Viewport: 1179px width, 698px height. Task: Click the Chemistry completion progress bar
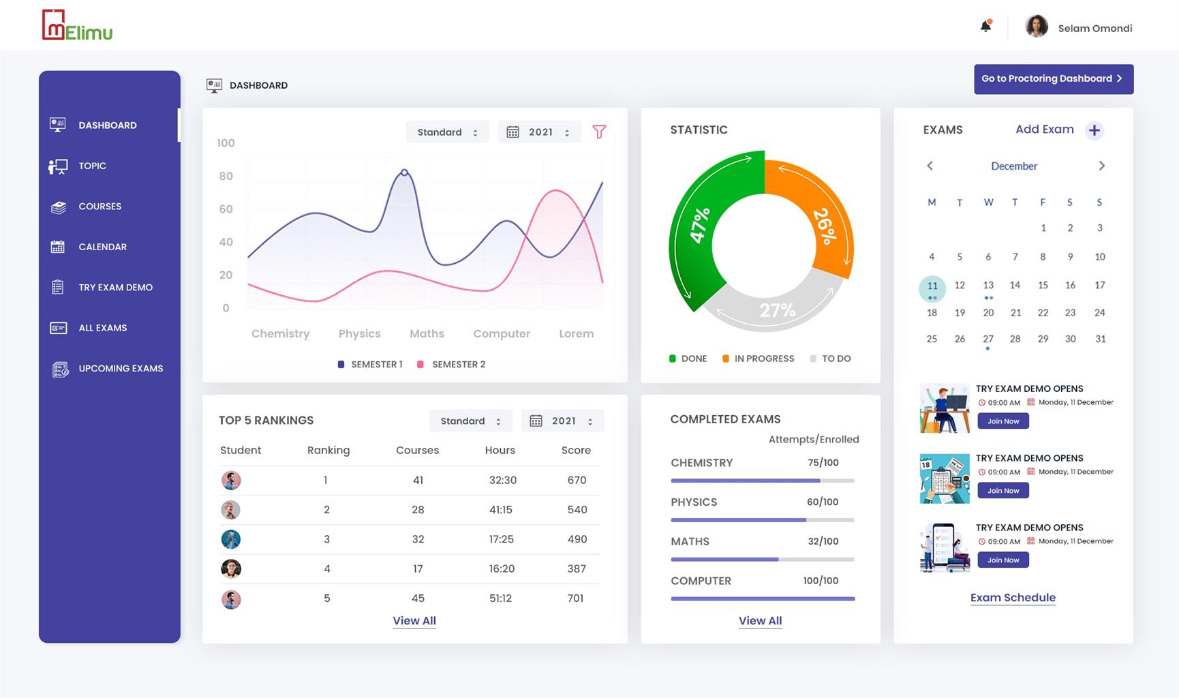[762, 481]
